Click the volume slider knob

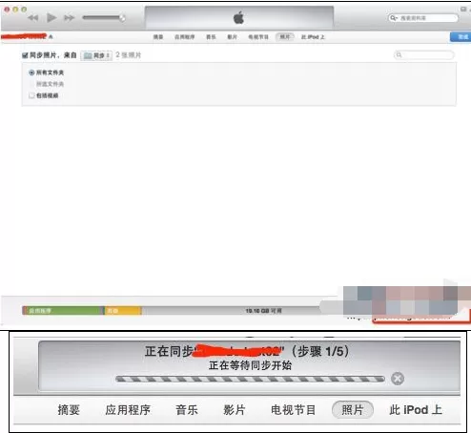(x=122, y=18)
